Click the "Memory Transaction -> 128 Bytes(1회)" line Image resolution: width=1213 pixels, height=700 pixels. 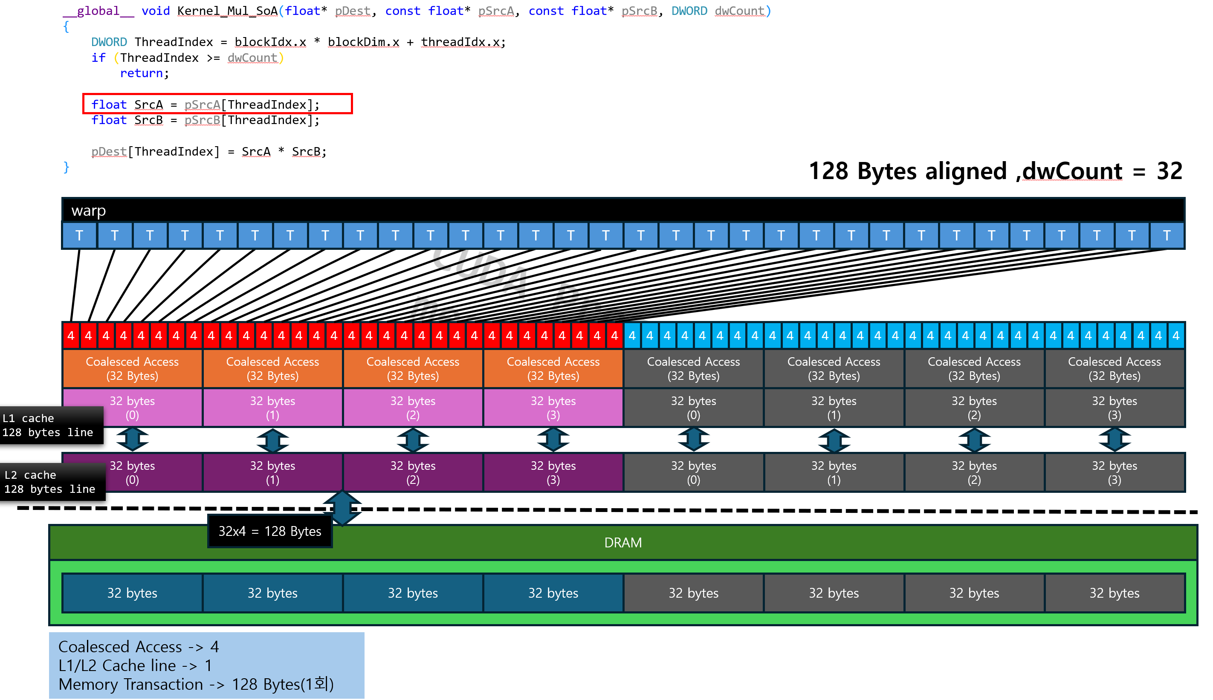196,684
